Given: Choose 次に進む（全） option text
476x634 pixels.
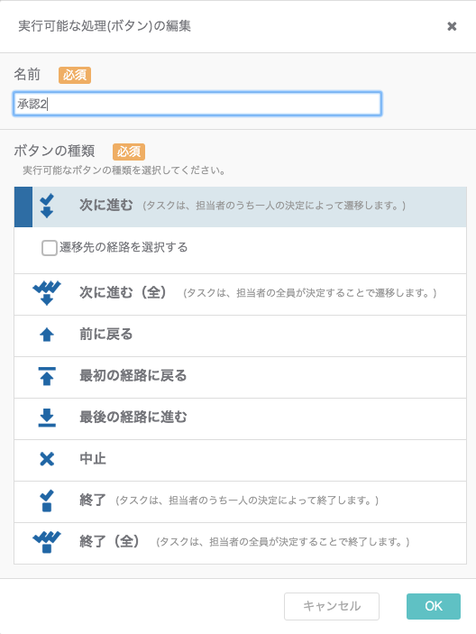Looking at the screenshot, I should click(123, 292).
